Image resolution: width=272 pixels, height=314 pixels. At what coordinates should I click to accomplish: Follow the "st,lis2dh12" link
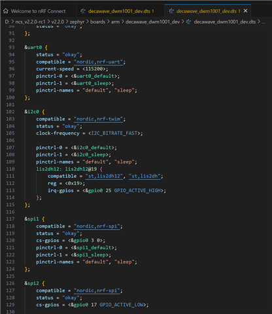pos(104,176)
